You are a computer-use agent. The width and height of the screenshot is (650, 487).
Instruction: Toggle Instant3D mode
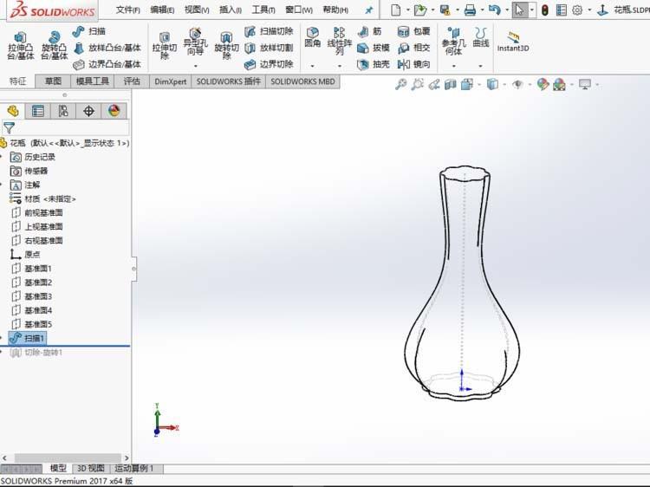tap(513, 42)
